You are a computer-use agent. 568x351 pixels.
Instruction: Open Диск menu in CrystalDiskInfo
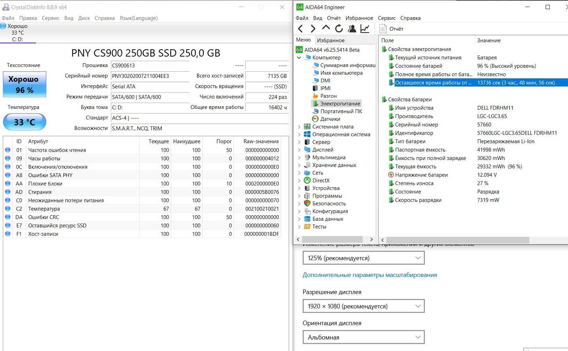84,18
